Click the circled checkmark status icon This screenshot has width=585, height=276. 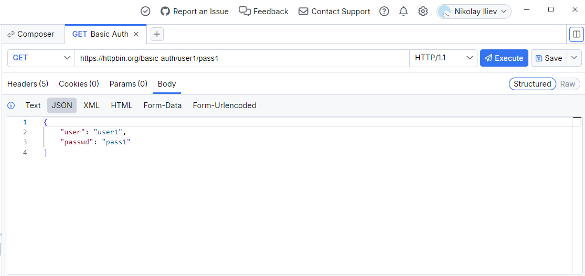pos(145,12)
